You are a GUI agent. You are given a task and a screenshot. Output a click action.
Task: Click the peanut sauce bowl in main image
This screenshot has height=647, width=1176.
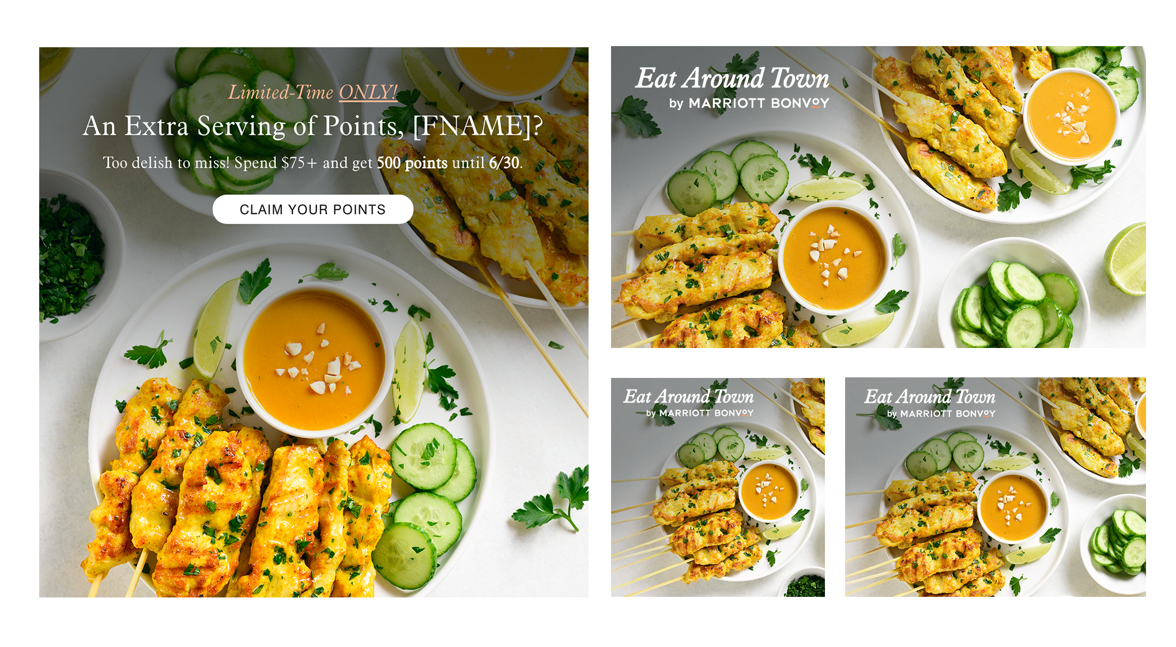pos(314,360)
